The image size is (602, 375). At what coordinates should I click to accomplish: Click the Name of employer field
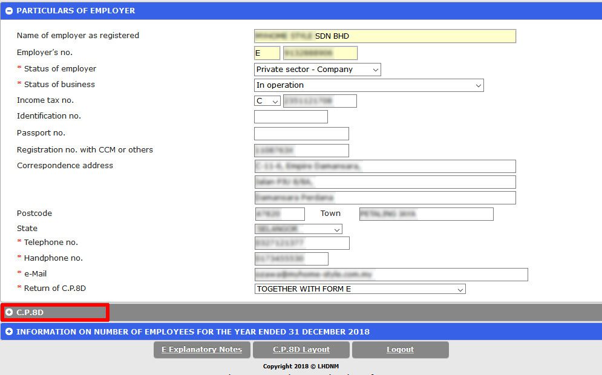click(385, 36)
